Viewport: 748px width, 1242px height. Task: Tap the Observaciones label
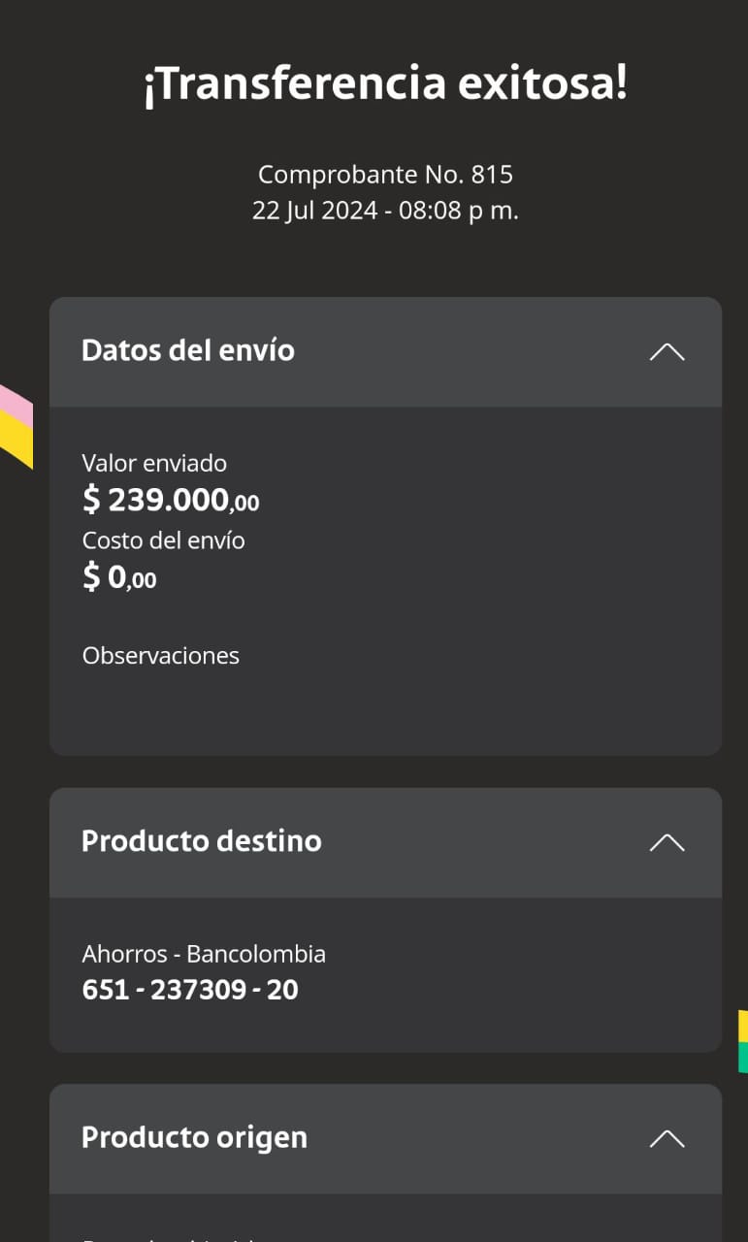click(x=160, y=656)
